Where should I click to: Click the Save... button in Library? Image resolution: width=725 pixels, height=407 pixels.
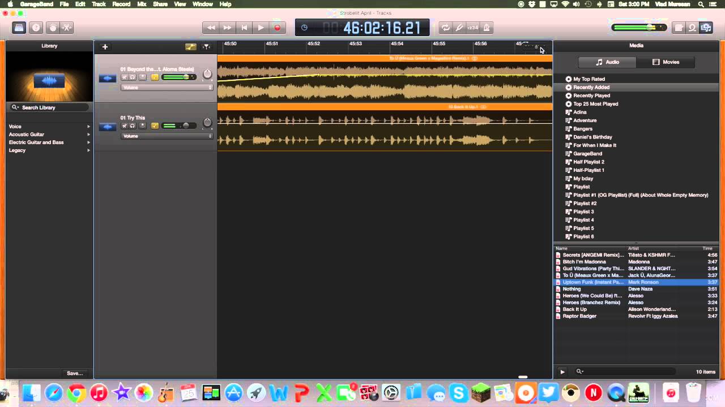click(x=75, y=374)
